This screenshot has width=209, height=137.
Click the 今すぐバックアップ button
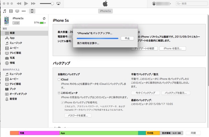click(145, 93)
